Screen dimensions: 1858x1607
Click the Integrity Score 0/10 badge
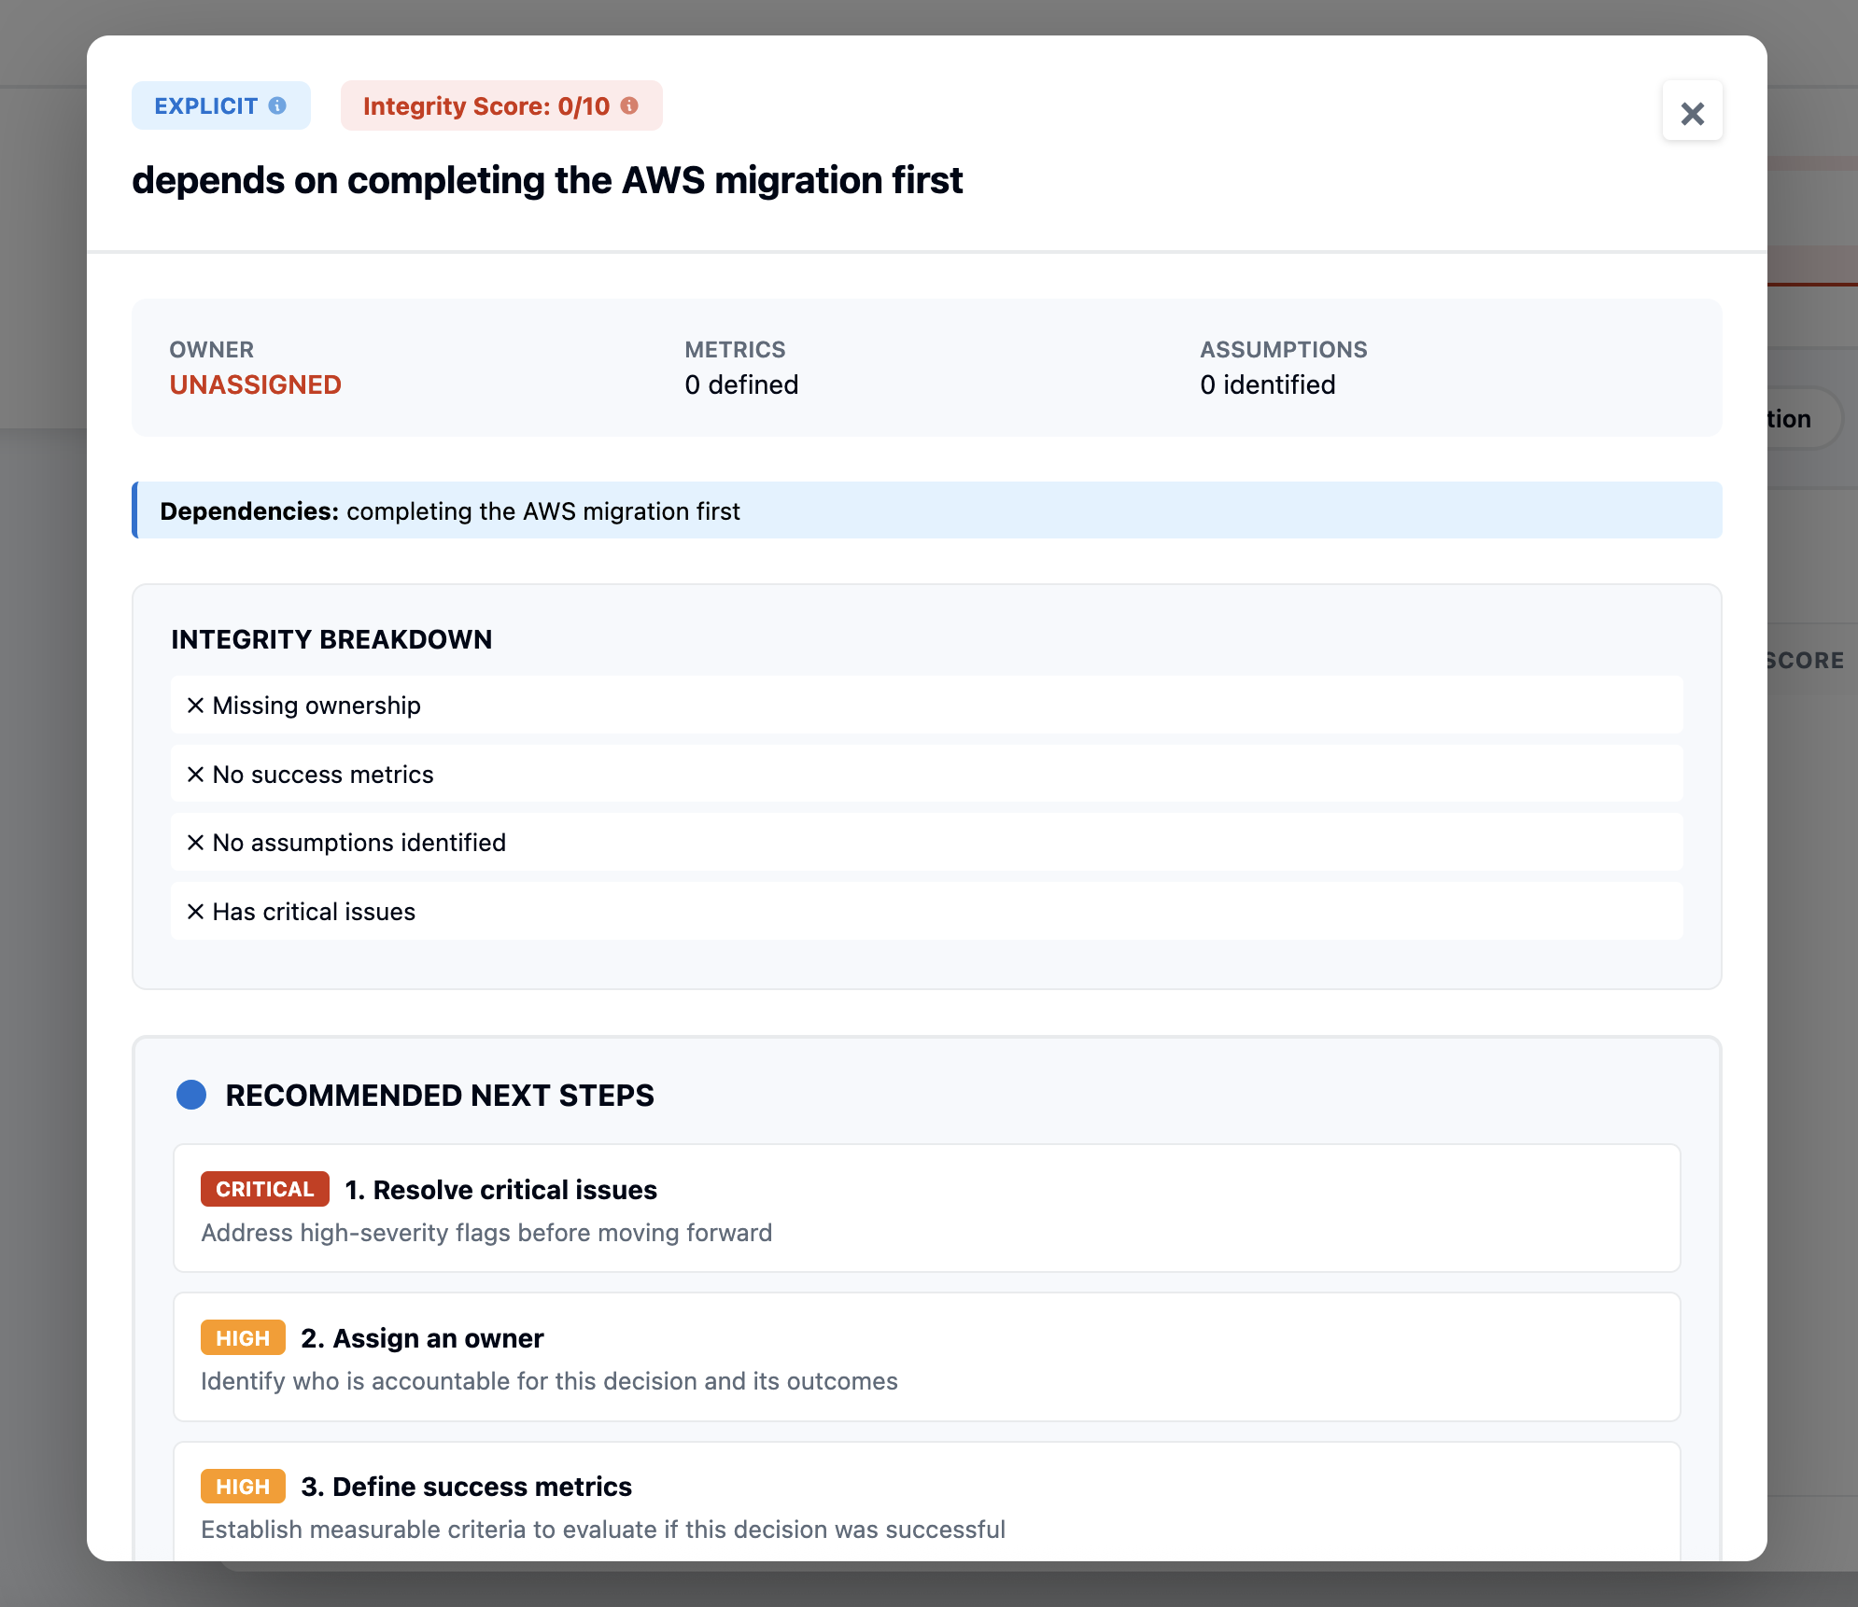pos(486,105)
